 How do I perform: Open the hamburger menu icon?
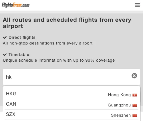137,5
